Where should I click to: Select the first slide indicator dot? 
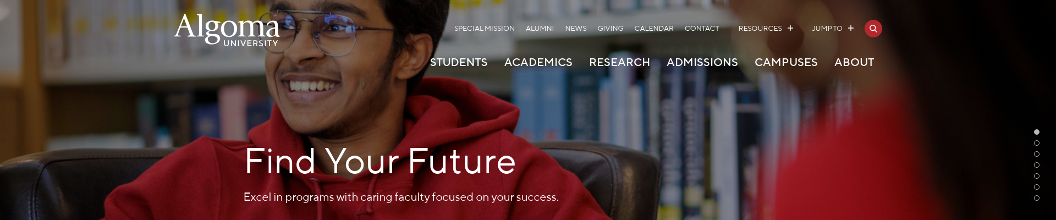tap(1037, 132)
